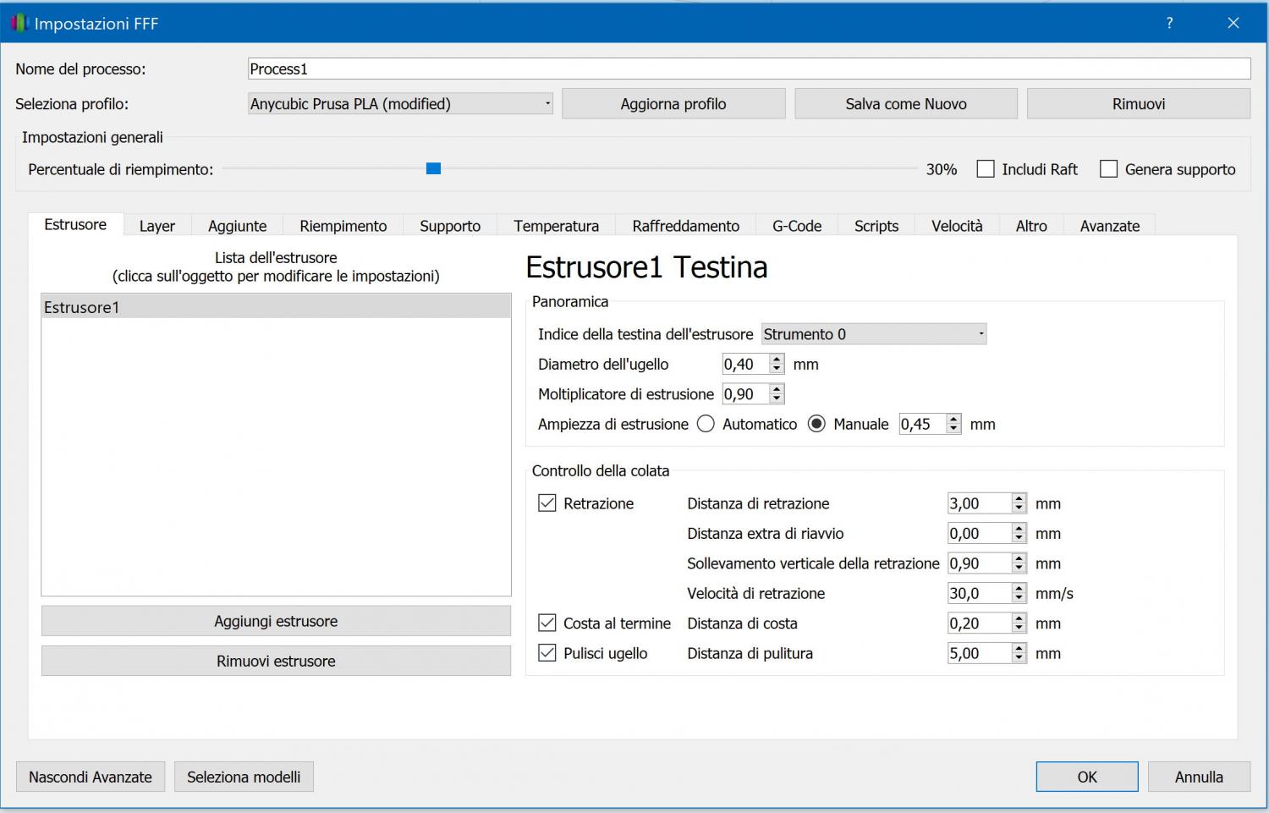
Task: Click the Velocità di retrazione 30,0 field
Action: (979, 594)
